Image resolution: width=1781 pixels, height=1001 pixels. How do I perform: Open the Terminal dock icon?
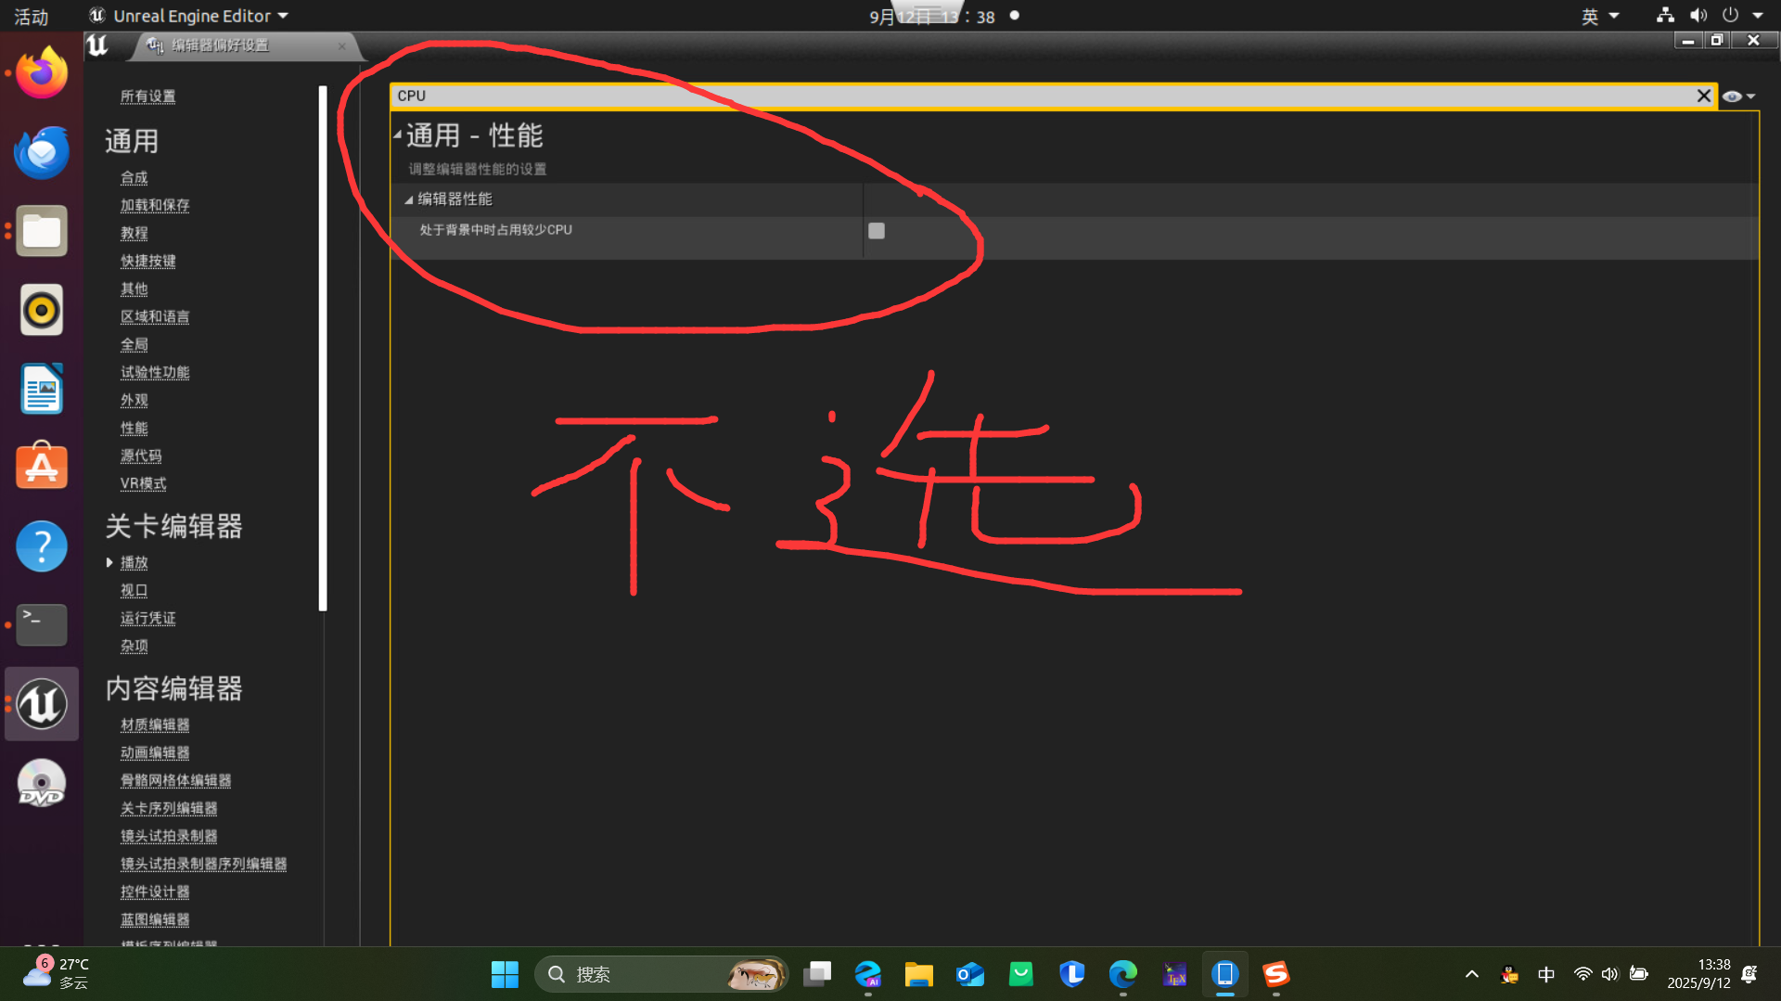42,624
